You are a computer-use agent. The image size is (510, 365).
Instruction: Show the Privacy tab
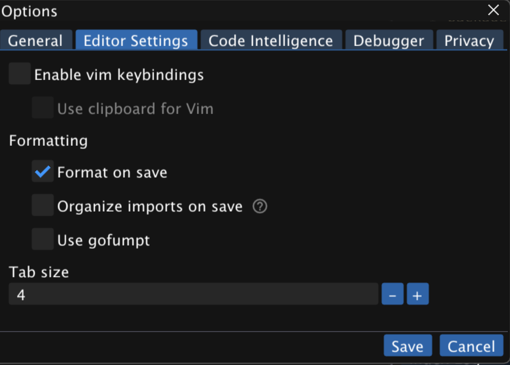point(469,41)
